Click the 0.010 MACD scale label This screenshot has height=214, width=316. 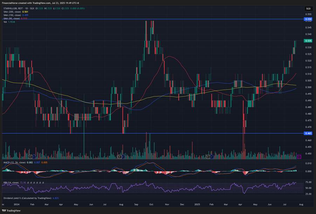[308, 163]
